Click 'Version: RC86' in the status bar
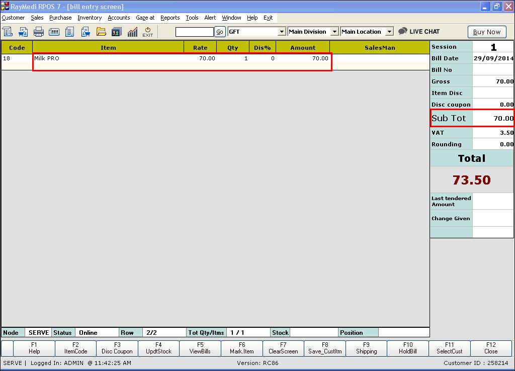Viewport: 515px width, 371px height. (257, 363)
